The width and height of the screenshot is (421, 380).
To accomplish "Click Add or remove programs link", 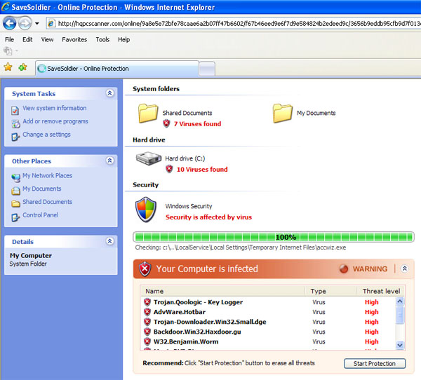I will [55, 121].
